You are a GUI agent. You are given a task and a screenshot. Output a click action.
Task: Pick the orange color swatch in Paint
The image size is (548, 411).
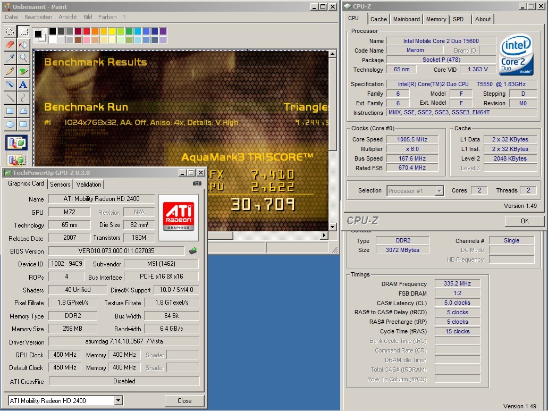95,31
